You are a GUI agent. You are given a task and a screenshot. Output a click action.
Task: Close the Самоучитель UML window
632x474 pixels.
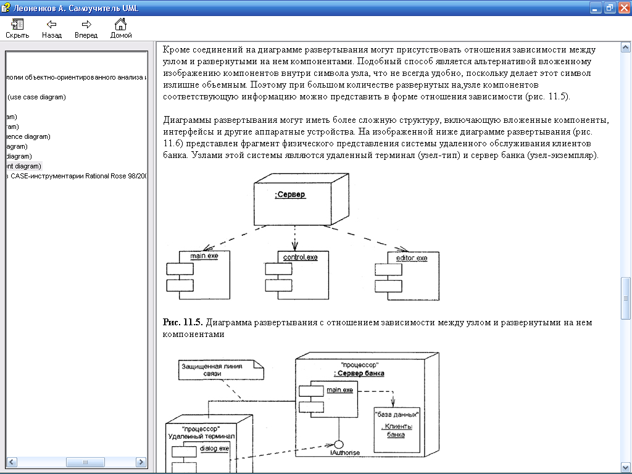(624, 7)
